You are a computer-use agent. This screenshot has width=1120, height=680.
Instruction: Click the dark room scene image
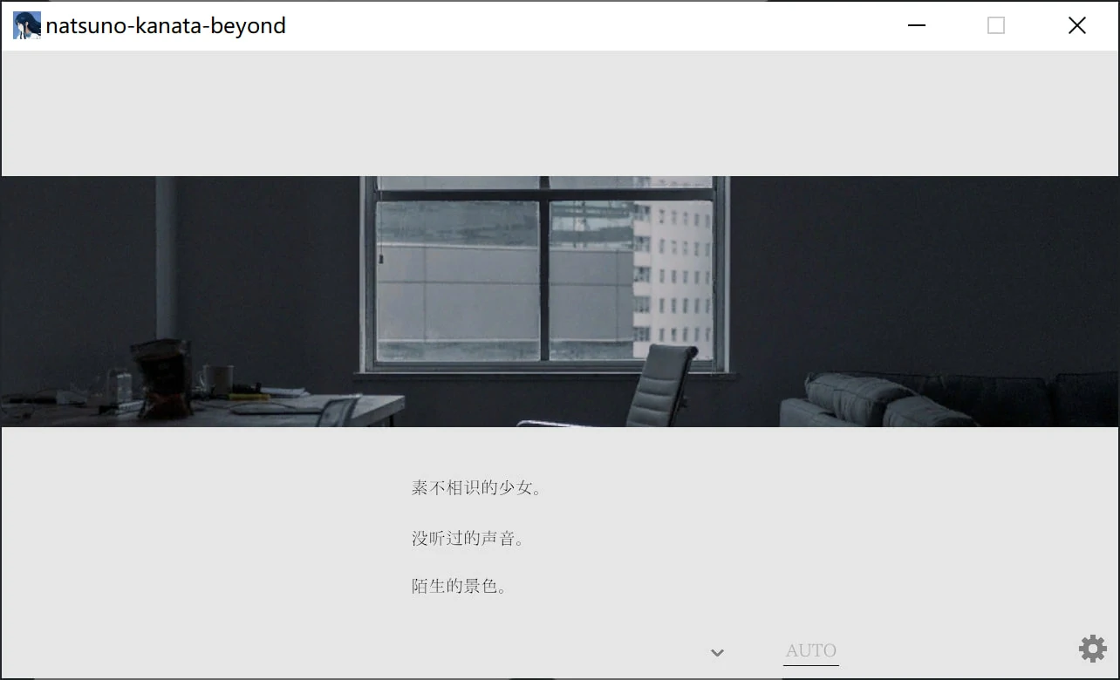point(560,301)
